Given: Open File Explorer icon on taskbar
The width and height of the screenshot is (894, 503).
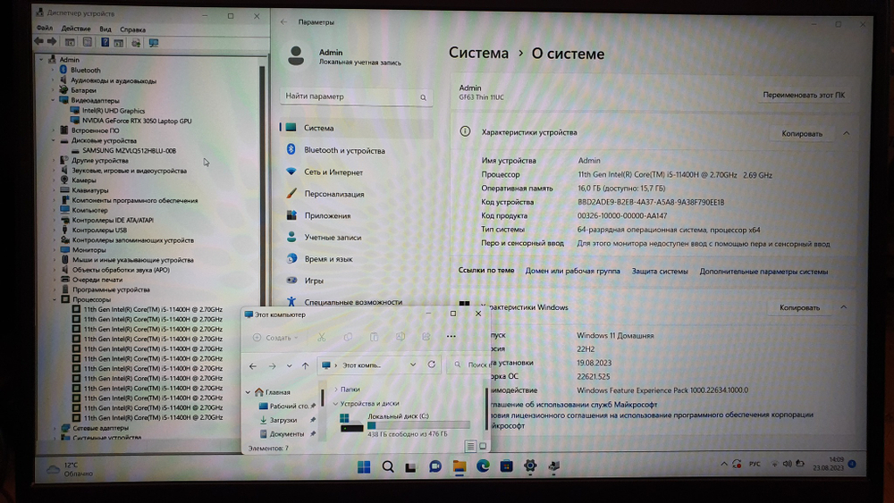Looking at the screenshot, I should (459, 466).
